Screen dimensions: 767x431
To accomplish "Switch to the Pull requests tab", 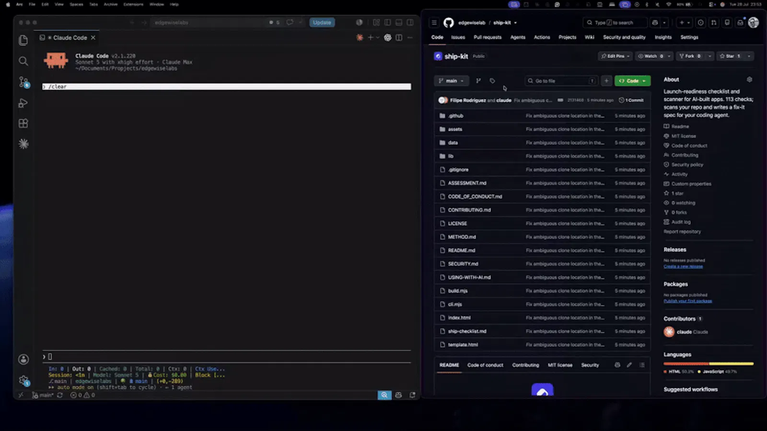I will point(488,37).
